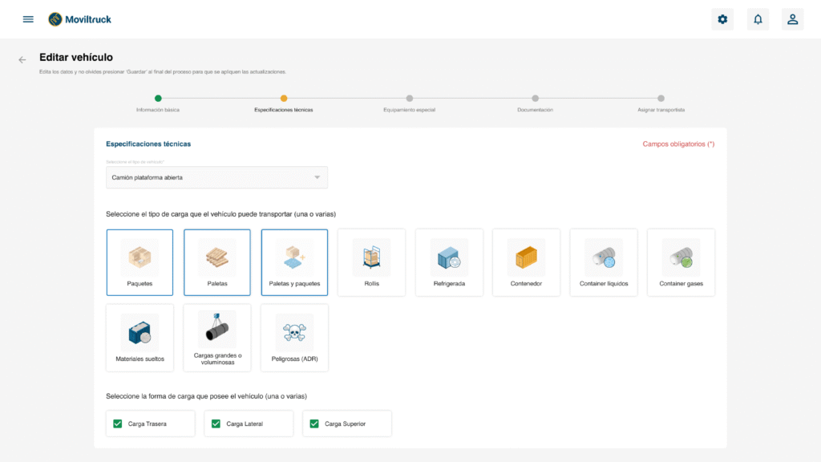Pick the Container líquidos cargo icon
Viewport: 821px width, 462px height.
[604, 257]
